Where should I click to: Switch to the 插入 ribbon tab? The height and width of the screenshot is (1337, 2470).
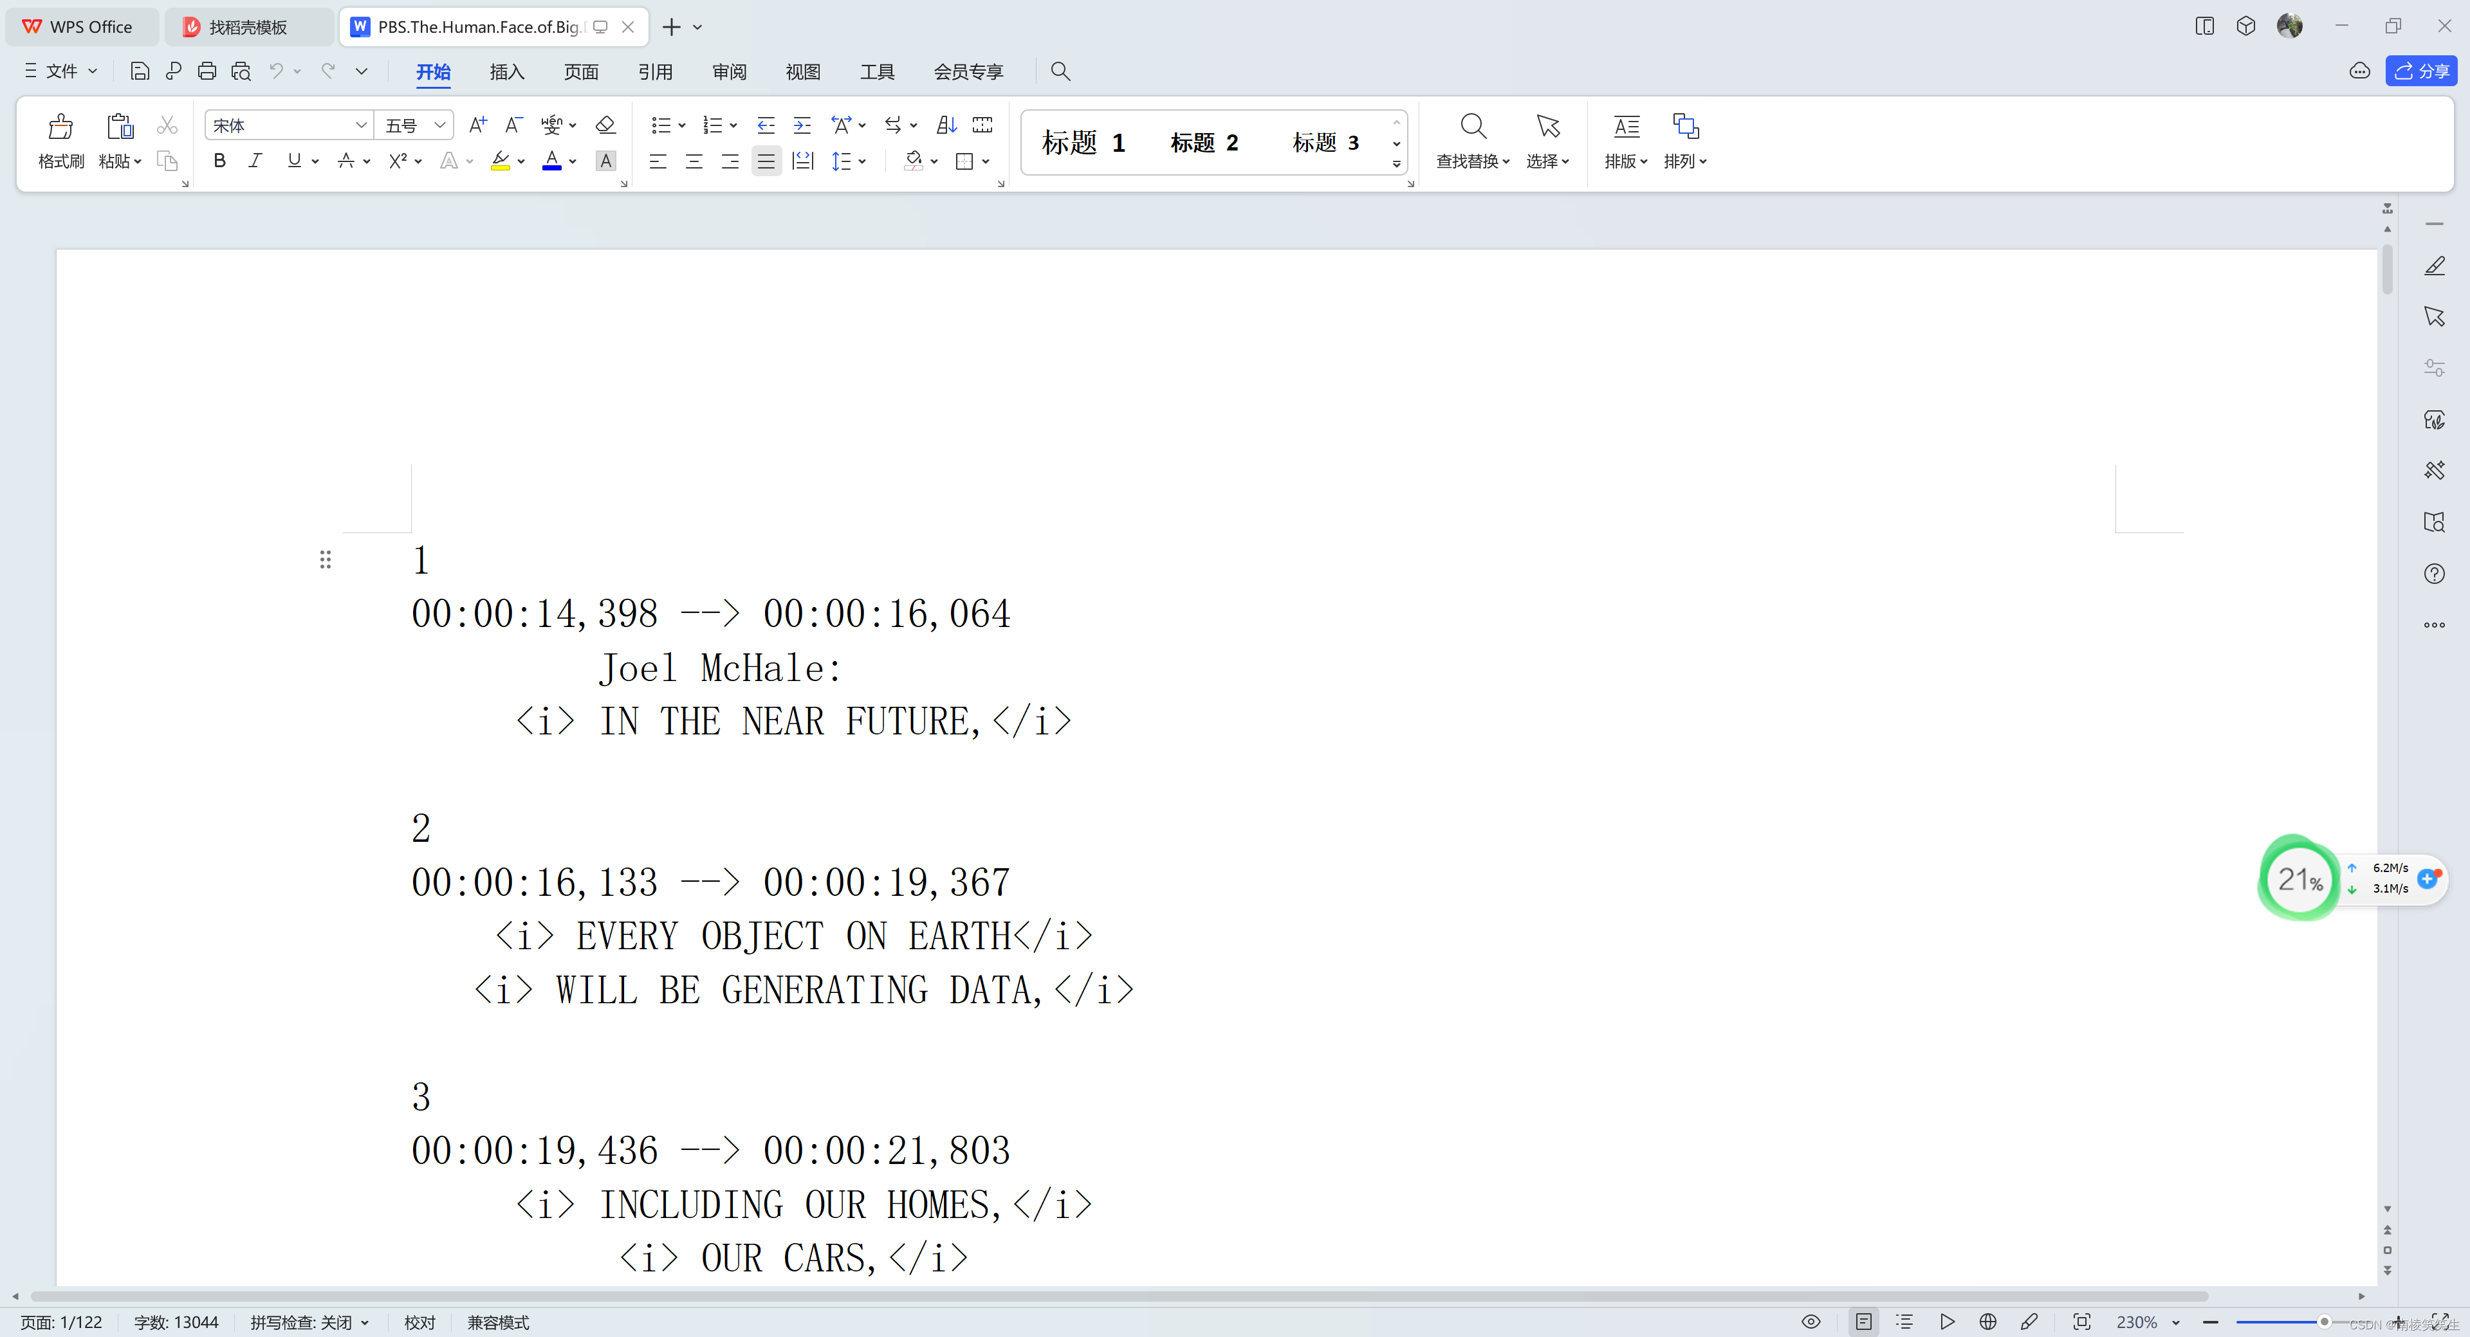coord(506,72)
